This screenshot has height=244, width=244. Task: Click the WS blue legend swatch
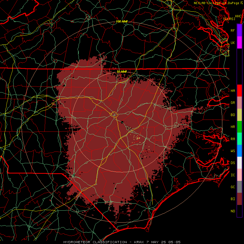pos(239,151)
